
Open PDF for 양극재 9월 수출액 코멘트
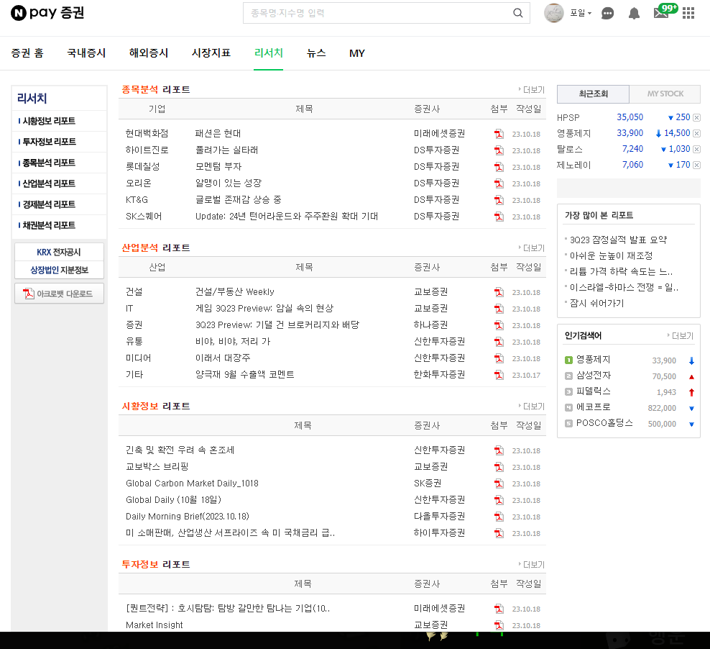(x=499, y=375)
